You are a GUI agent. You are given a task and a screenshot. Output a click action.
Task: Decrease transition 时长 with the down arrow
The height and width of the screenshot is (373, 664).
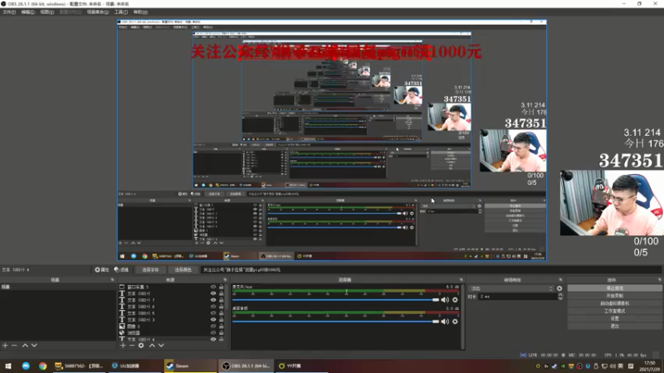[560, 298]
